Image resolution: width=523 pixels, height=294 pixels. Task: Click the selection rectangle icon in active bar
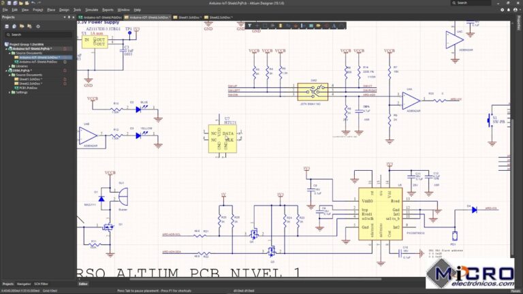point(265,26)
